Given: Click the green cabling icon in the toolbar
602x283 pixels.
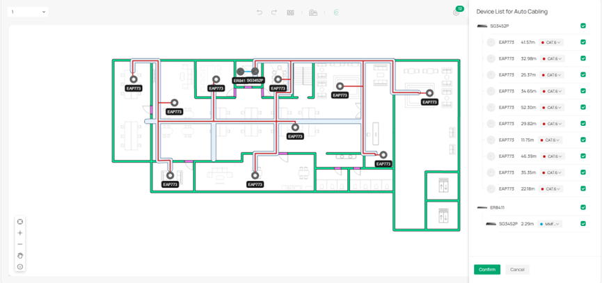Looking at the screenshot, I should pos(336,13).
